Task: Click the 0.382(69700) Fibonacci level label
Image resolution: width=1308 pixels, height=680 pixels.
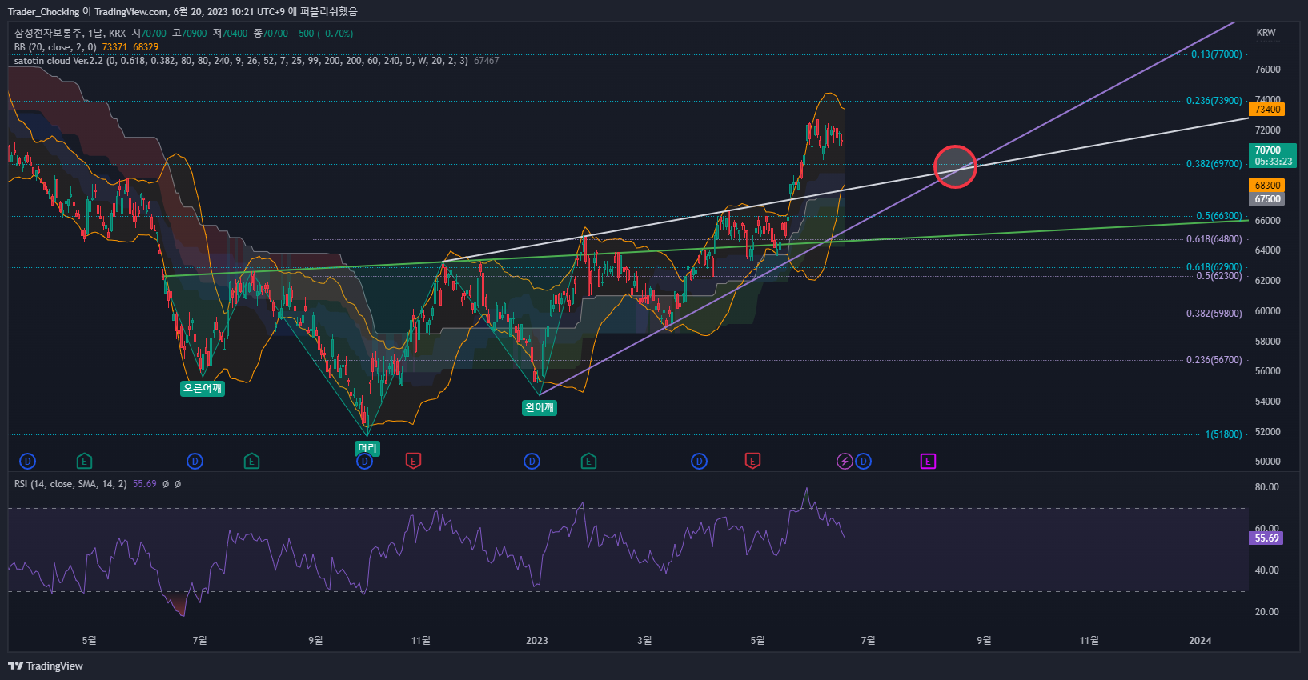Action: coord(1214,164)
